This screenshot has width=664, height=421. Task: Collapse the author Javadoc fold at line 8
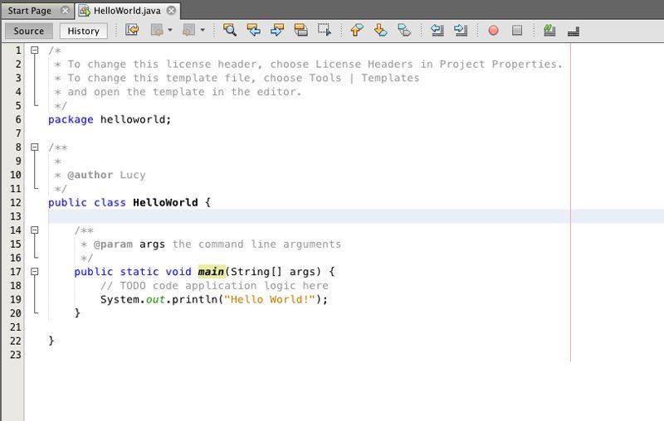point(35,147)
